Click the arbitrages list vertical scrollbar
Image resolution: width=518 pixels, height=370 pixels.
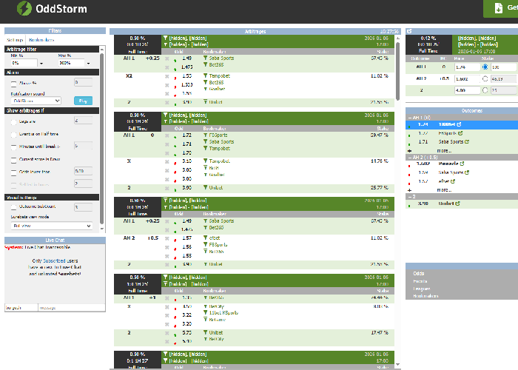(398, 71)
